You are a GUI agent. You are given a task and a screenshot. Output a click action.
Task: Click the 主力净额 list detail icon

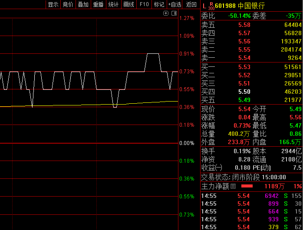point(233,186)
